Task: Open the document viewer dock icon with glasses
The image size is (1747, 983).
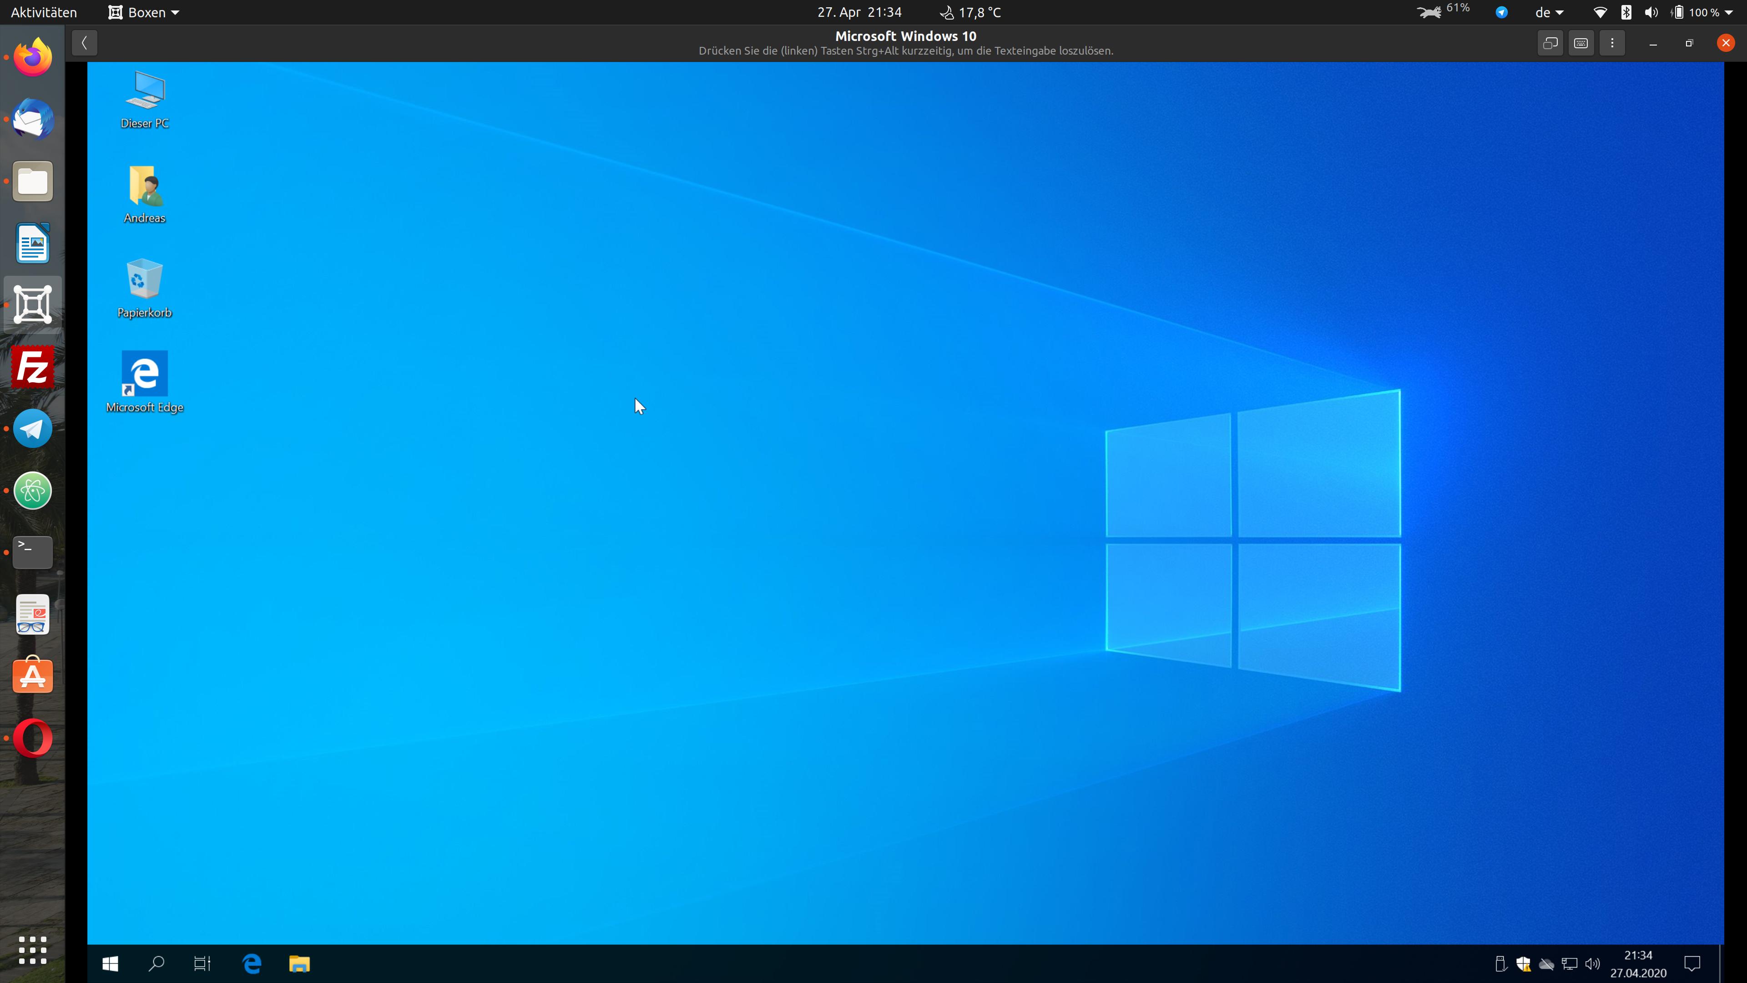Action: 33,615
